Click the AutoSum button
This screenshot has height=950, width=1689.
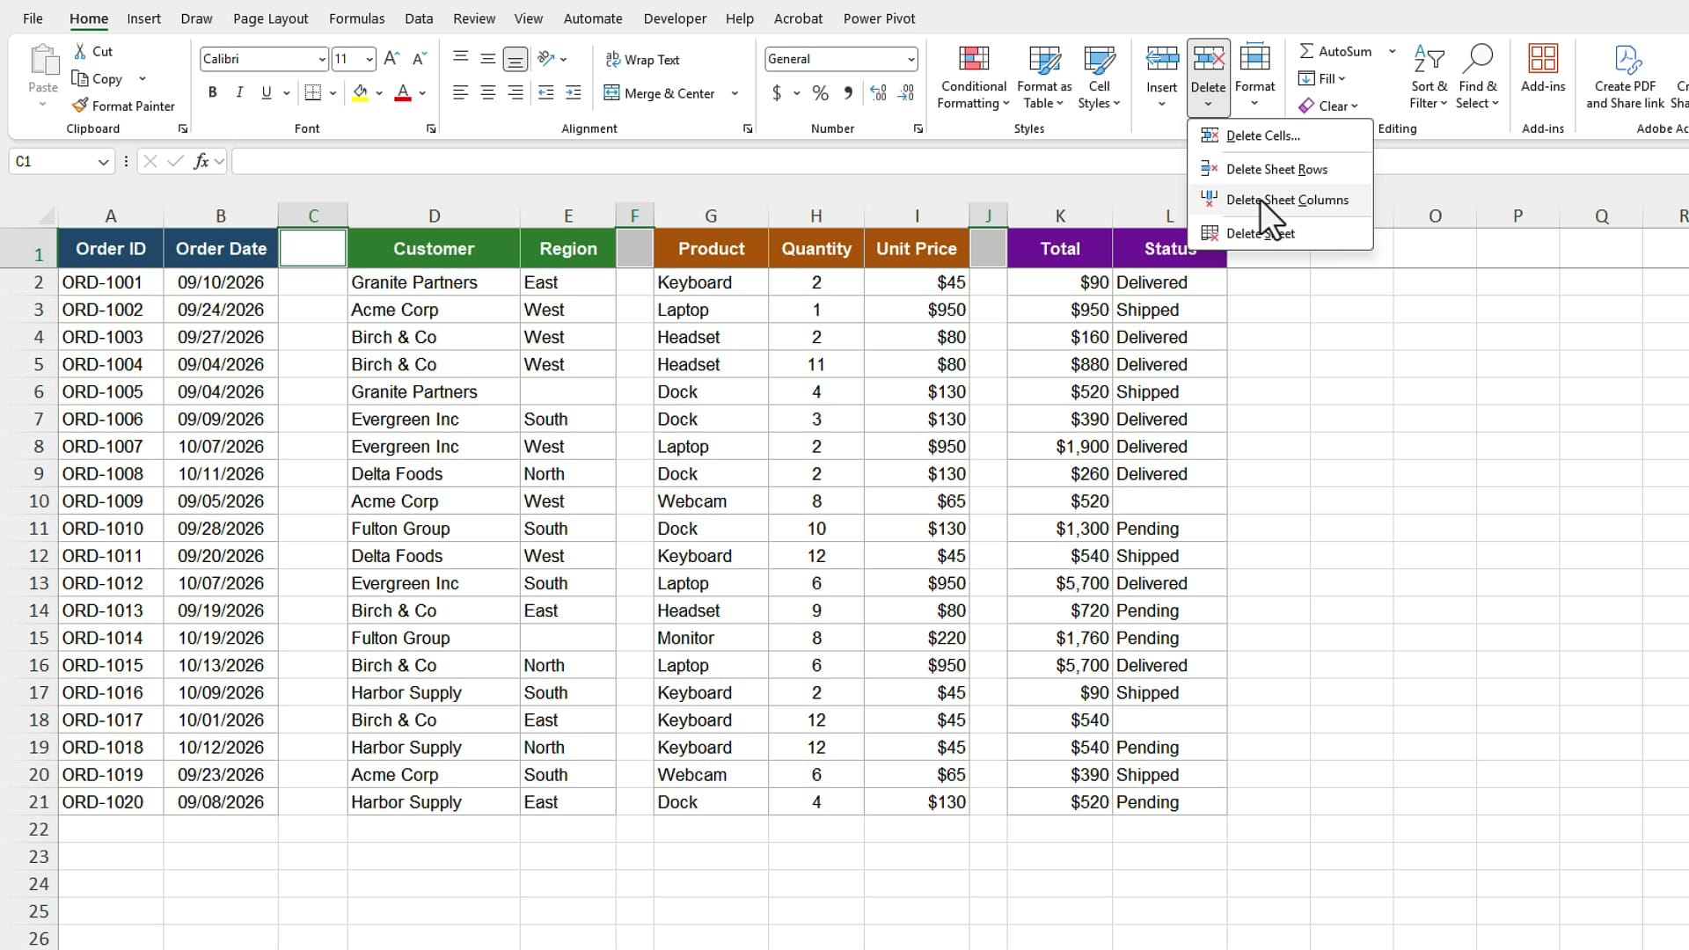coord(1336,51)
